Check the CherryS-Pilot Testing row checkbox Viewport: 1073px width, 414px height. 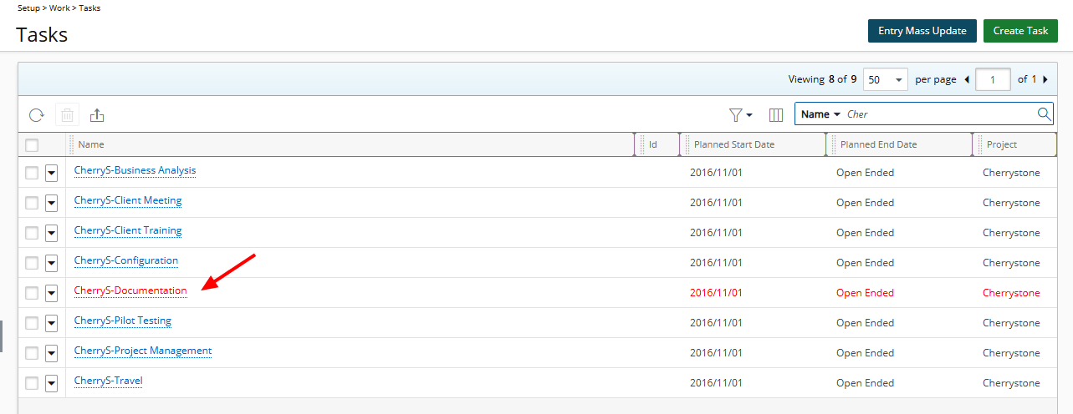click(32, 323)
